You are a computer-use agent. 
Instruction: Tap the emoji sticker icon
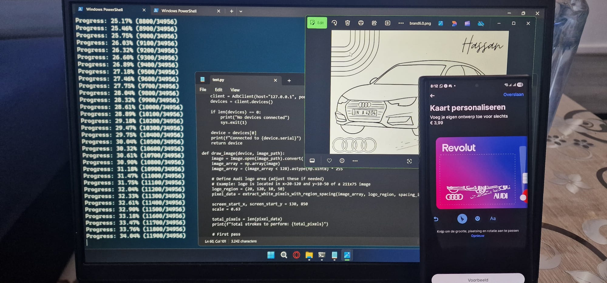tap(477, 218)
